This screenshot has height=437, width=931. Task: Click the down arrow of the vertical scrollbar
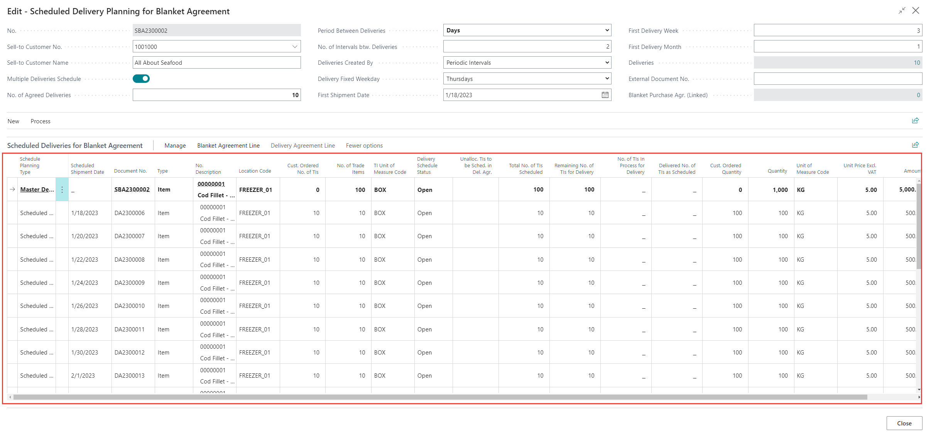[919, 390]
